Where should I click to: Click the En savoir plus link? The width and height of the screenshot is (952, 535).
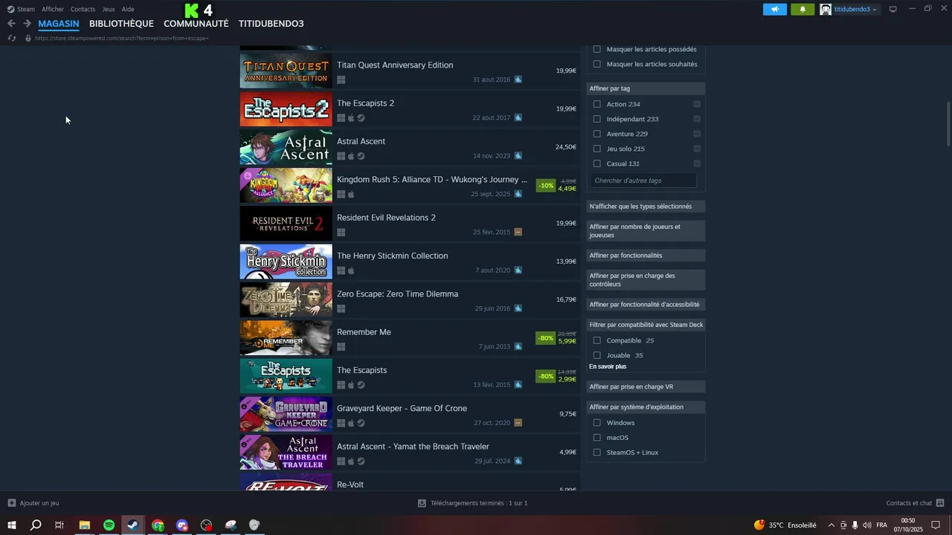(608, 367)
